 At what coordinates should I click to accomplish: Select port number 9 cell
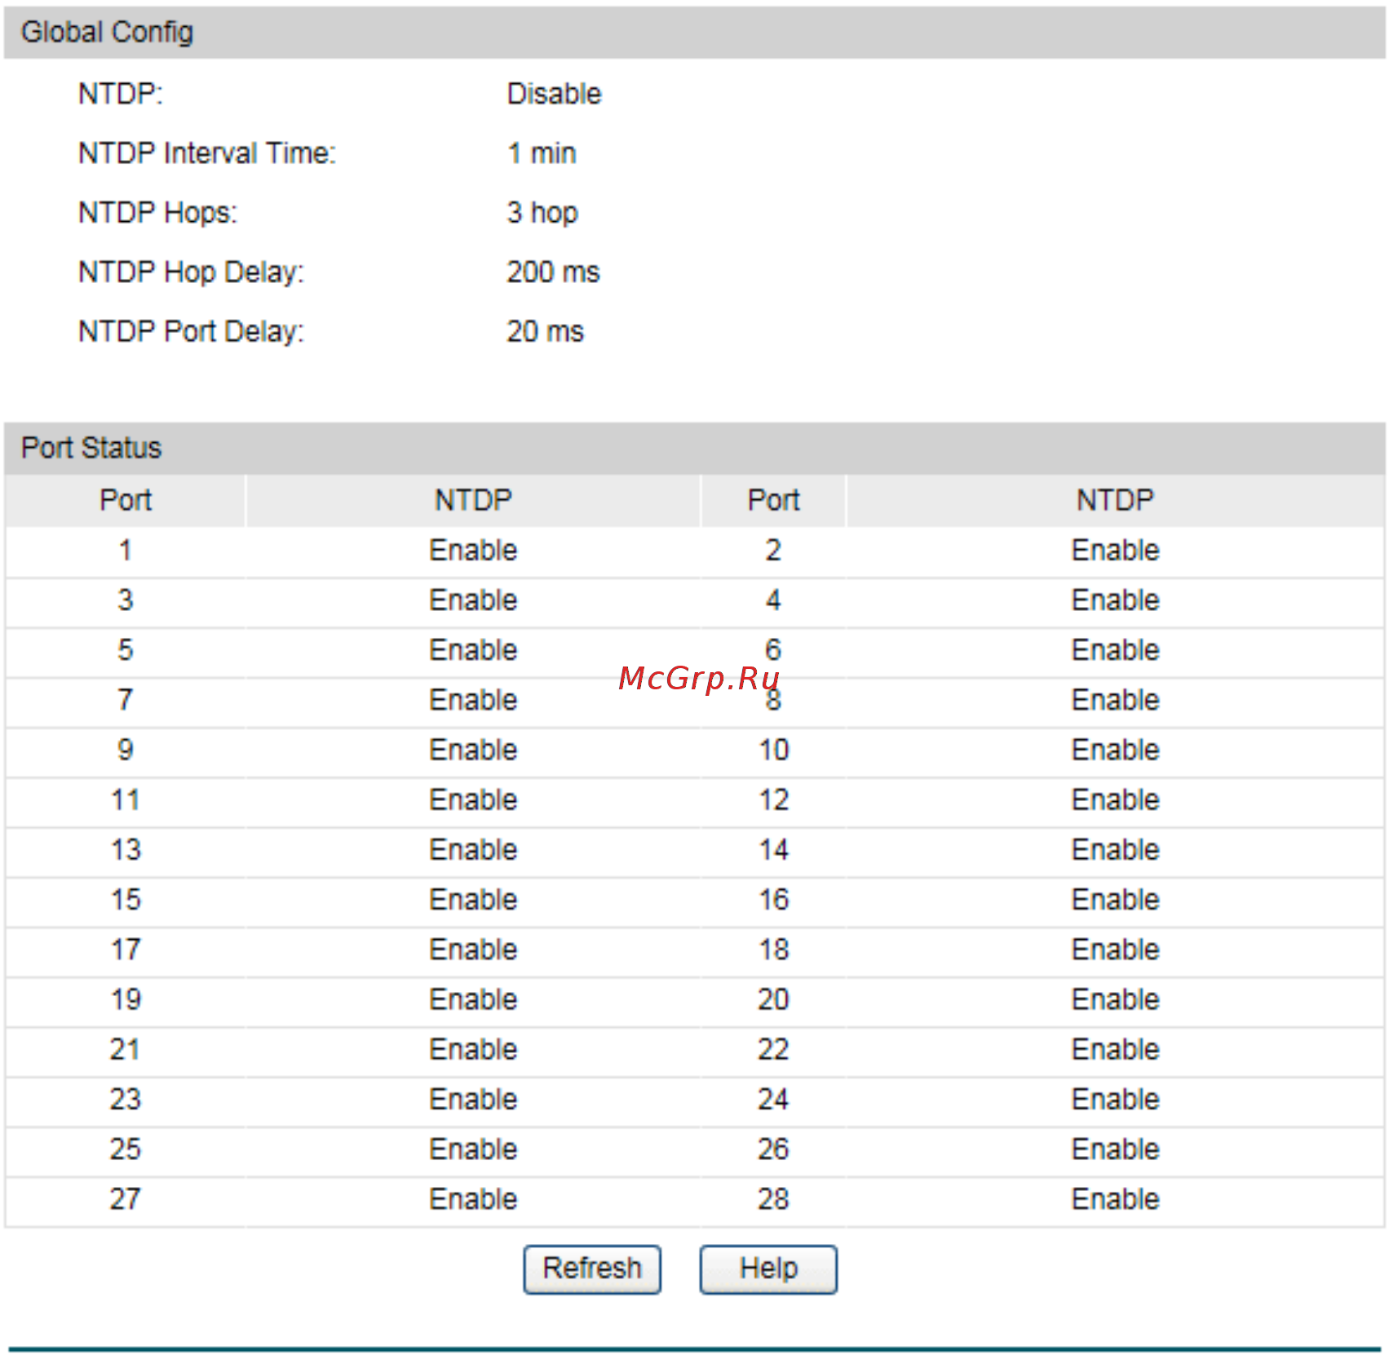[x=126, y=751]
